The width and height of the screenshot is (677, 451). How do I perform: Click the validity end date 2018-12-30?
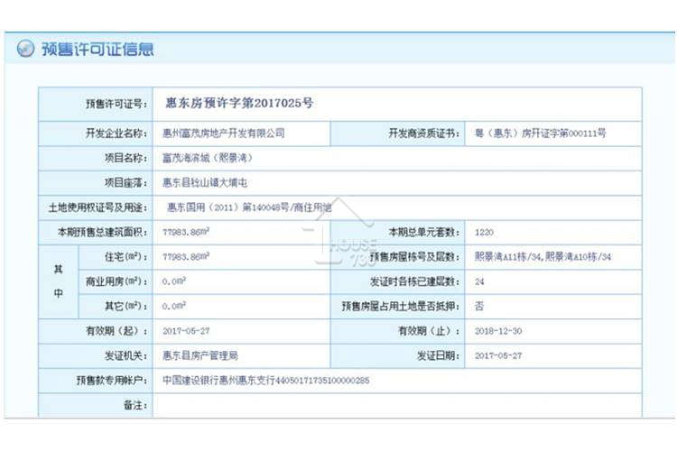[x=498, y=331]
